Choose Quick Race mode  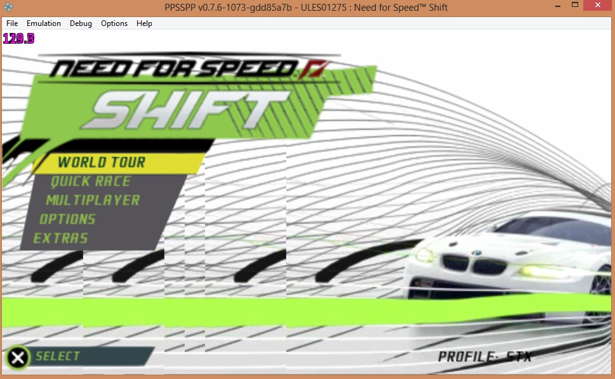click(x=90, y=182)
